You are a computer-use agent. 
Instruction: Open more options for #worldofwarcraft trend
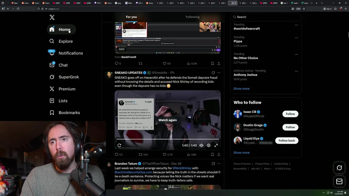[296, 25]
